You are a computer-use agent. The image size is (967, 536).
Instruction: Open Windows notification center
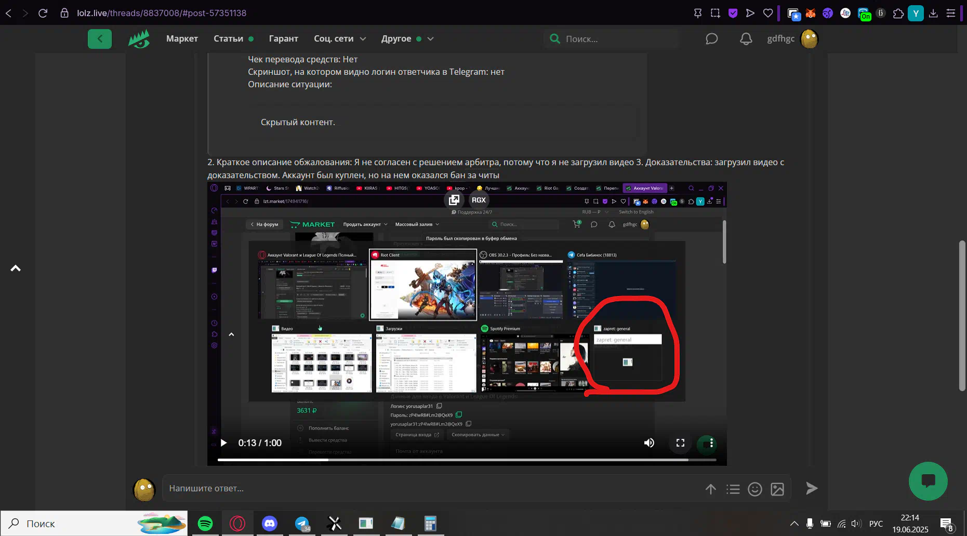(947, 524)
